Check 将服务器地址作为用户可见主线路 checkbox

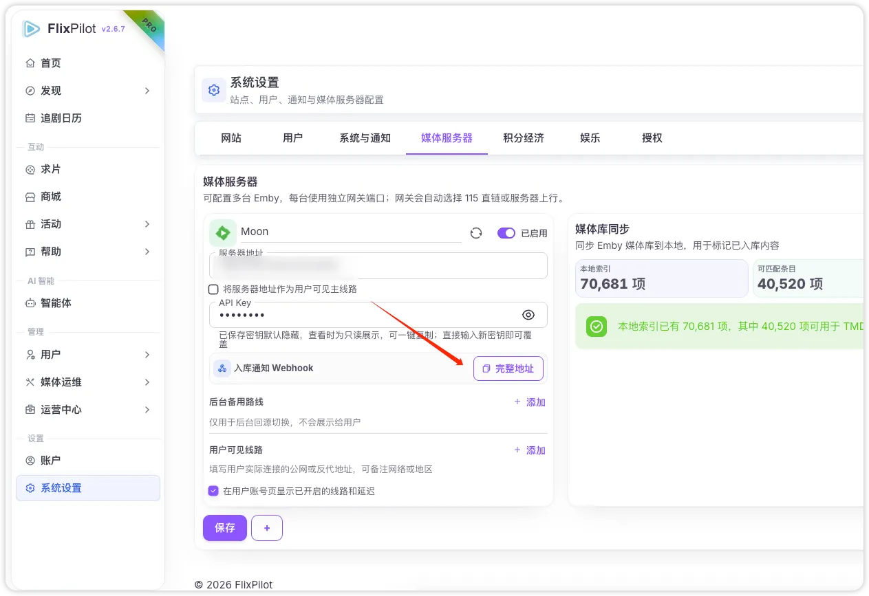point(213,289)
